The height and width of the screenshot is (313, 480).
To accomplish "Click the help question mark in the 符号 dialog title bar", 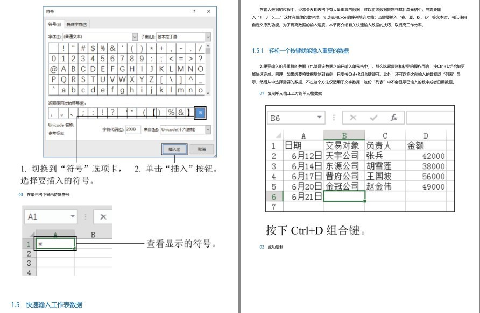I will pos(194,11).
